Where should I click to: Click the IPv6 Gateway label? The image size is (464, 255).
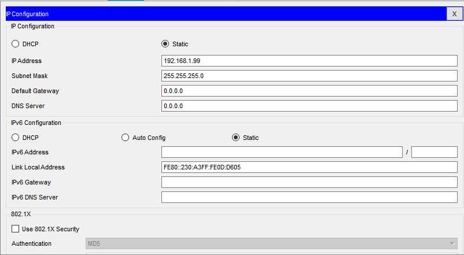(x=31, y=182)
